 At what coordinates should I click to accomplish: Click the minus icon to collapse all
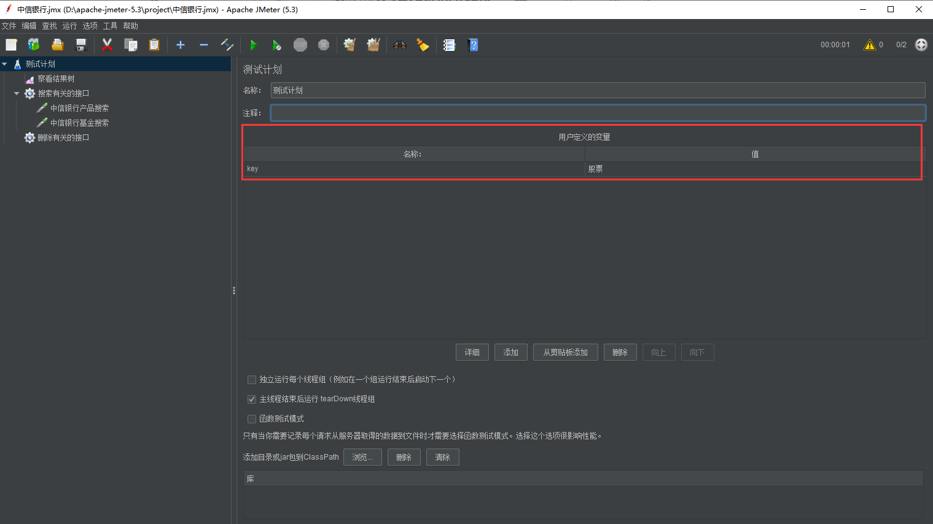pyautogui.click(x=204, y=45)
